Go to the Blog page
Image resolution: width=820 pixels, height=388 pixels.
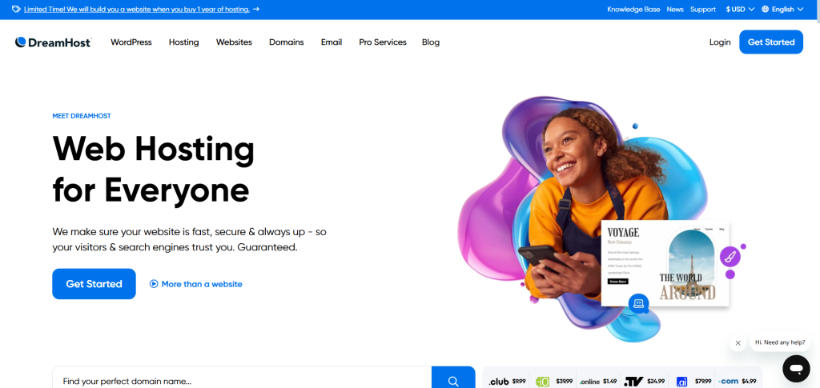(x=431, y=42)
